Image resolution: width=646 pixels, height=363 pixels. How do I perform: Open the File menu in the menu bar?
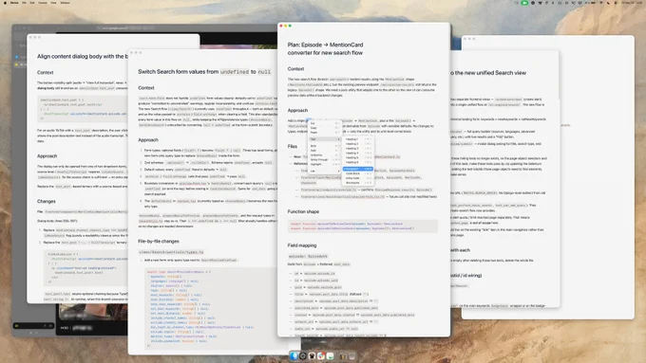(24, 3)
